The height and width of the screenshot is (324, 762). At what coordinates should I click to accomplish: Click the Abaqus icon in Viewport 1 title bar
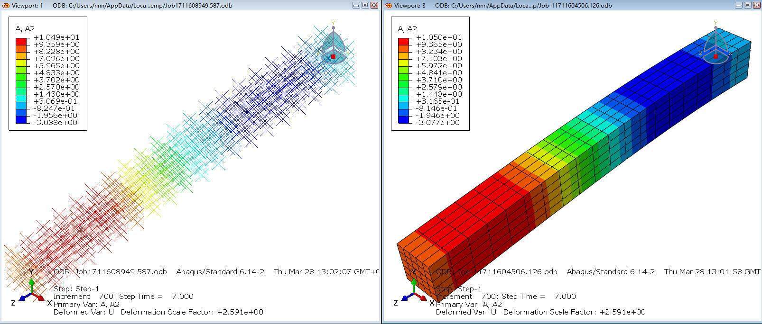[x=6, y=5]
